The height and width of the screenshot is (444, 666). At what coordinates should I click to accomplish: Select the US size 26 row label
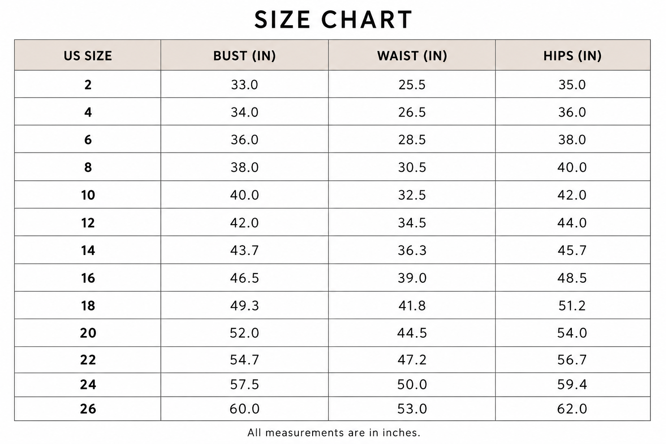coord(88,409)
